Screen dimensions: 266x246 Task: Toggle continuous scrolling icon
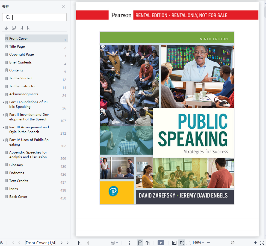[128, 243]
